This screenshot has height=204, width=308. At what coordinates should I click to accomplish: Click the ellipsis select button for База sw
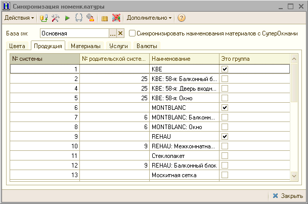(113, 33)
